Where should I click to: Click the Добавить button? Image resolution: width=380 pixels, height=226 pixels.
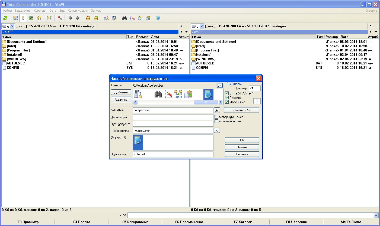click(121, 92)
